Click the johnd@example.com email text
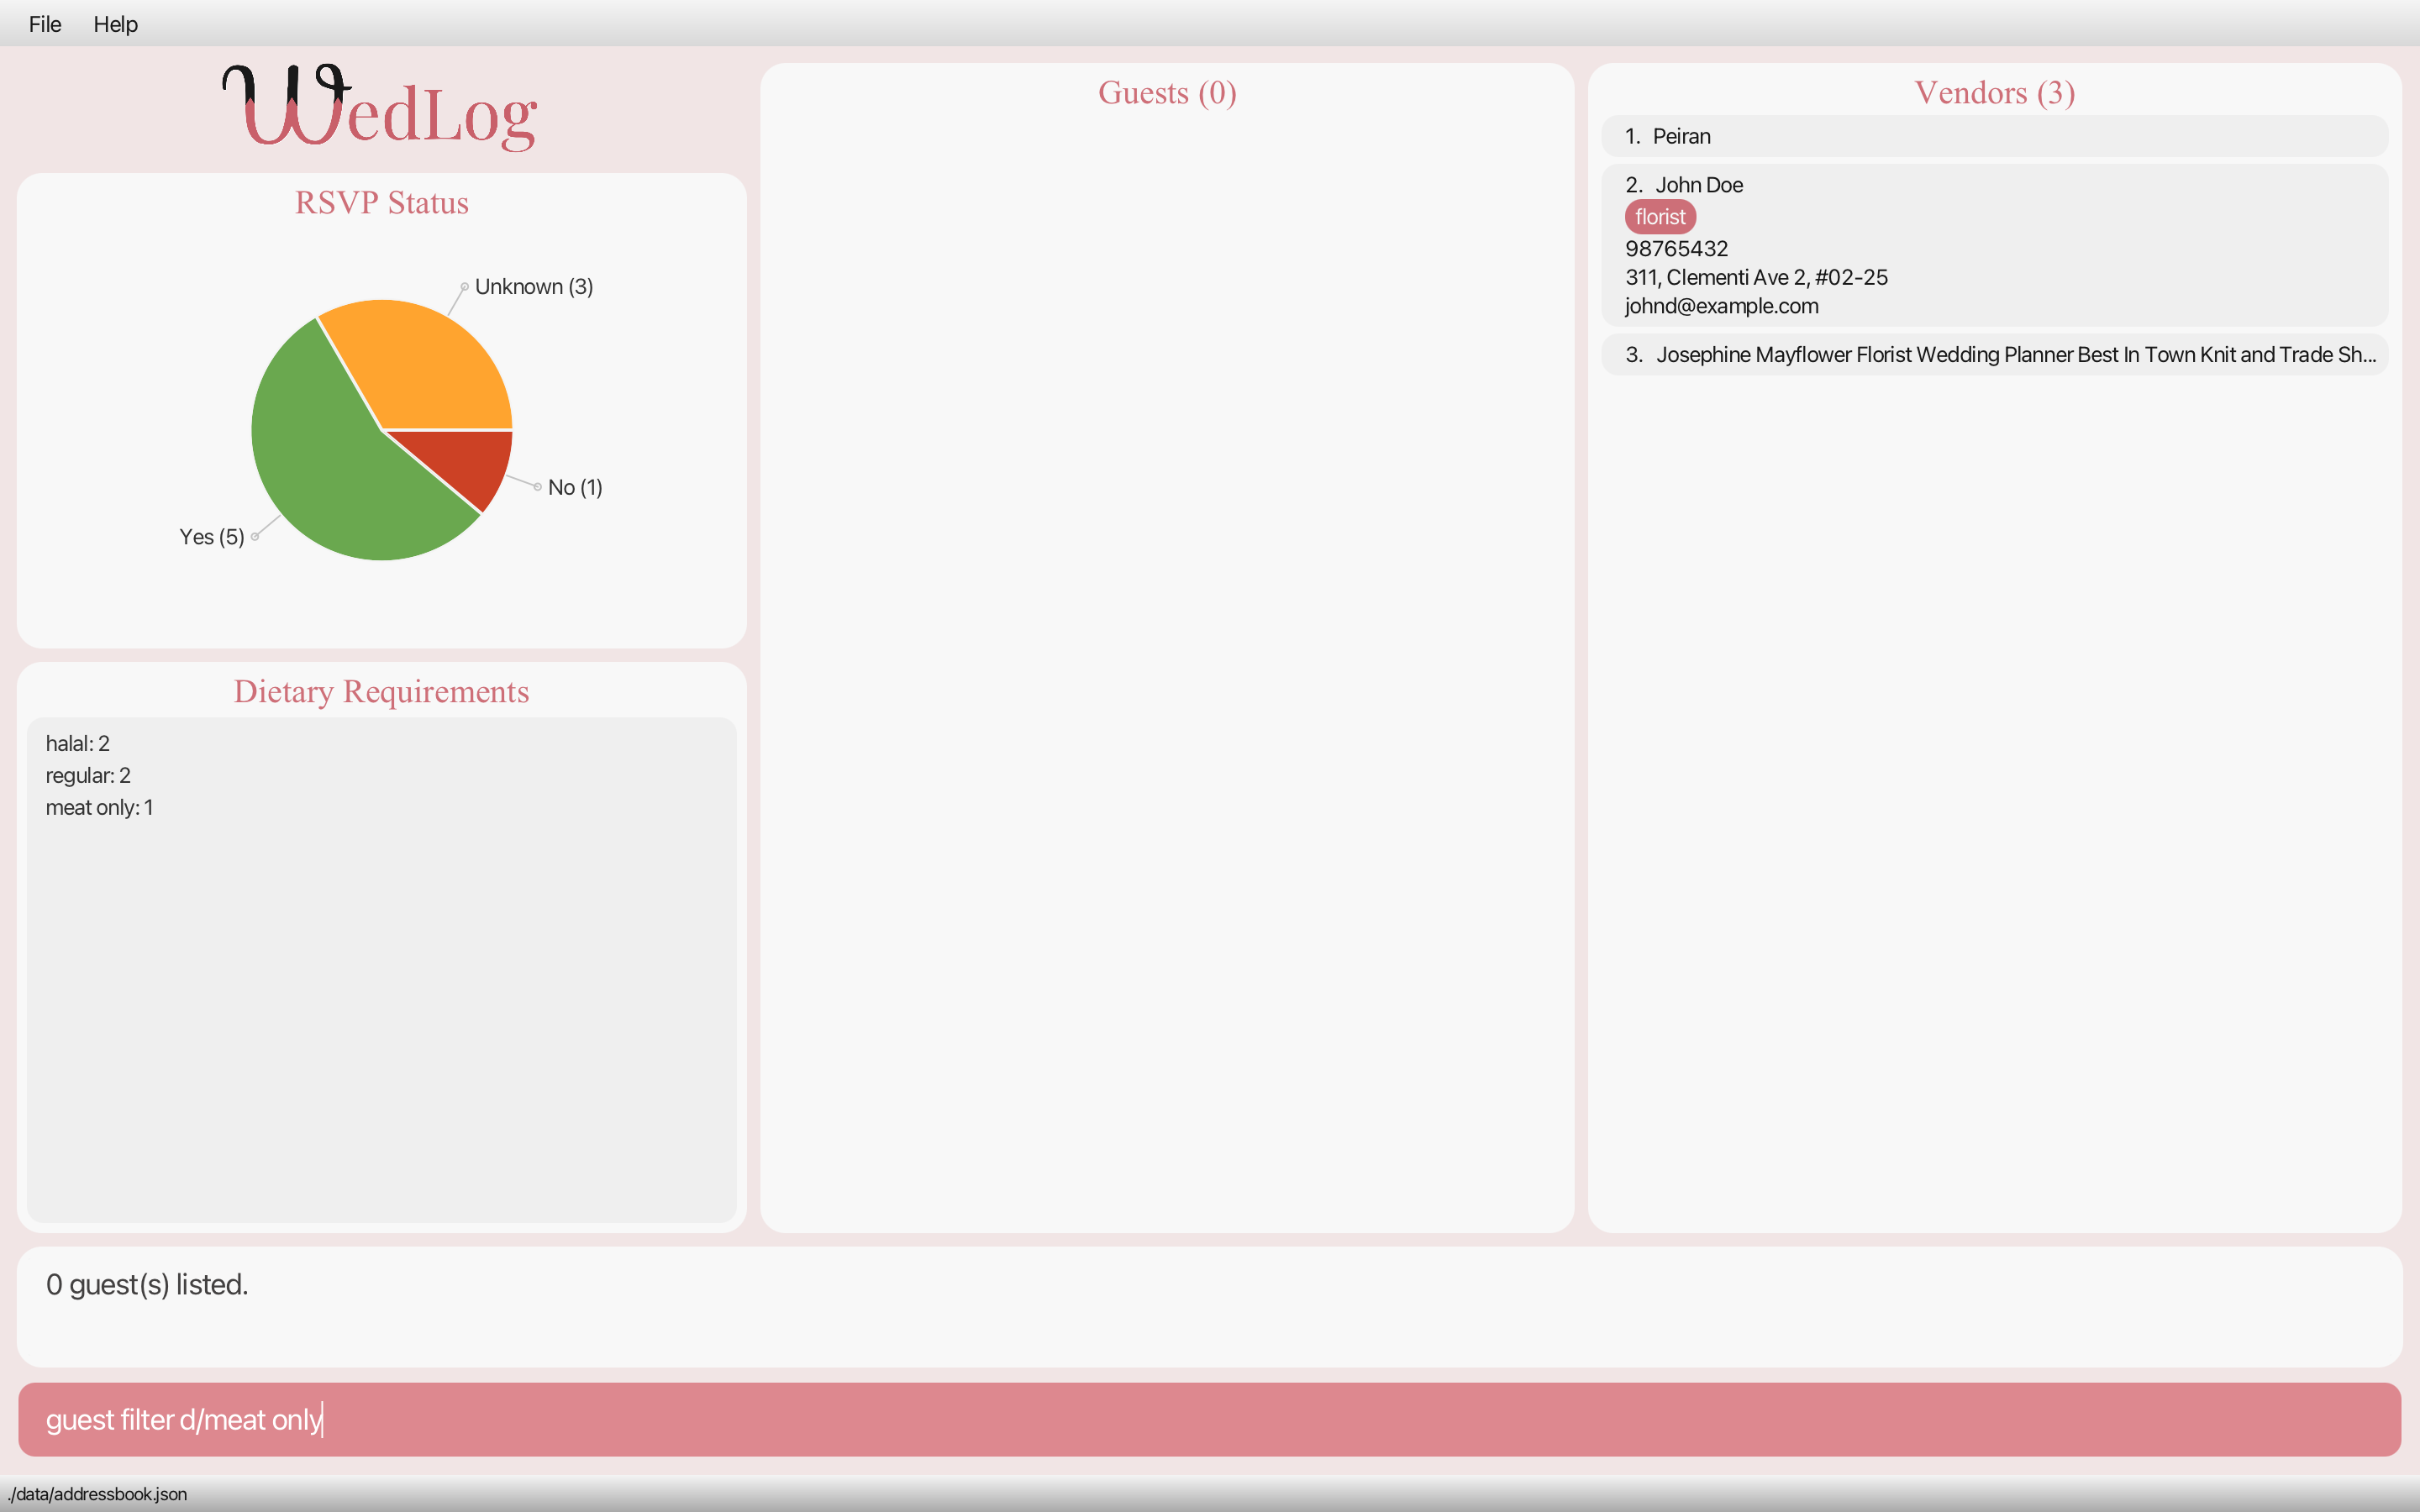This screenshot has height=1512, width=2420. pyautogui.click(x=1721, y=306)
